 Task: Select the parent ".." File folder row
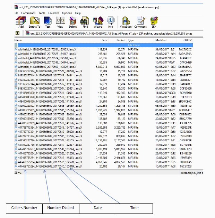pyautogui.click(x=104, y=45)
